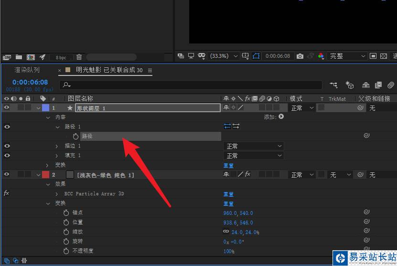Open TrkMat dropdown for layer 2
Image resolution: width=397 pixels, height=266 pixels.
pos(339,175)
